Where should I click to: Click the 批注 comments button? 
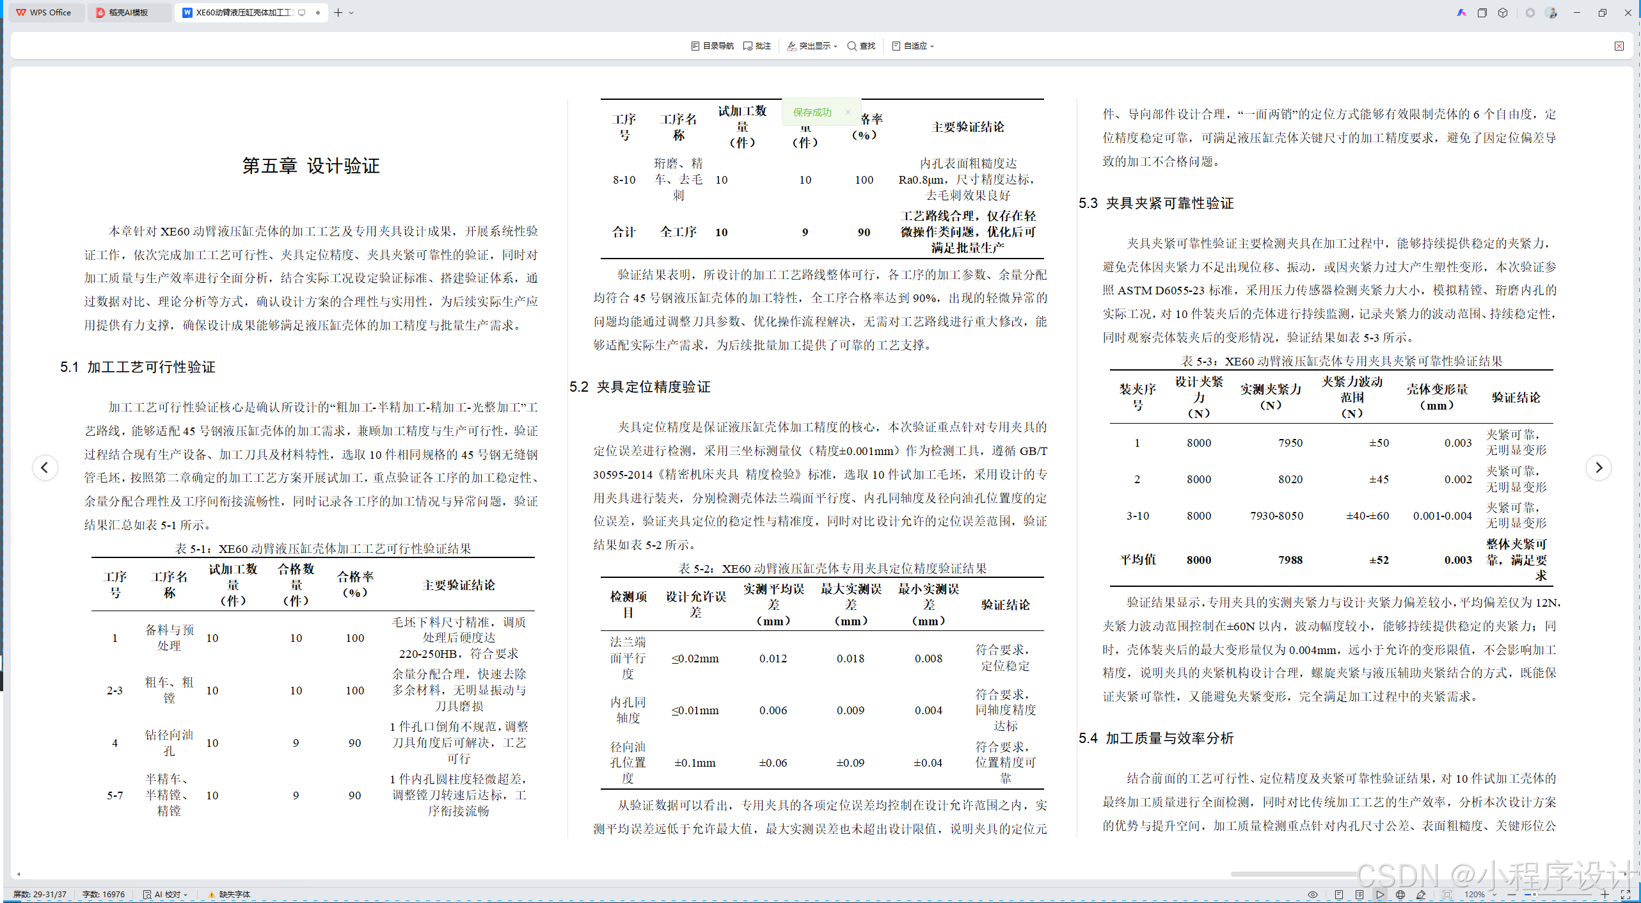tap(757, 46)
